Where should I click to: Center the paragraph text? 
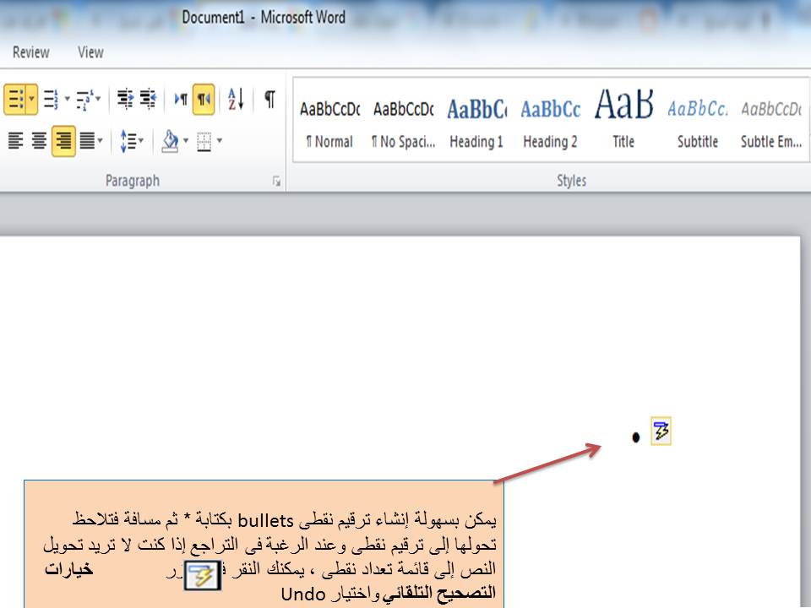pos(39,141)
